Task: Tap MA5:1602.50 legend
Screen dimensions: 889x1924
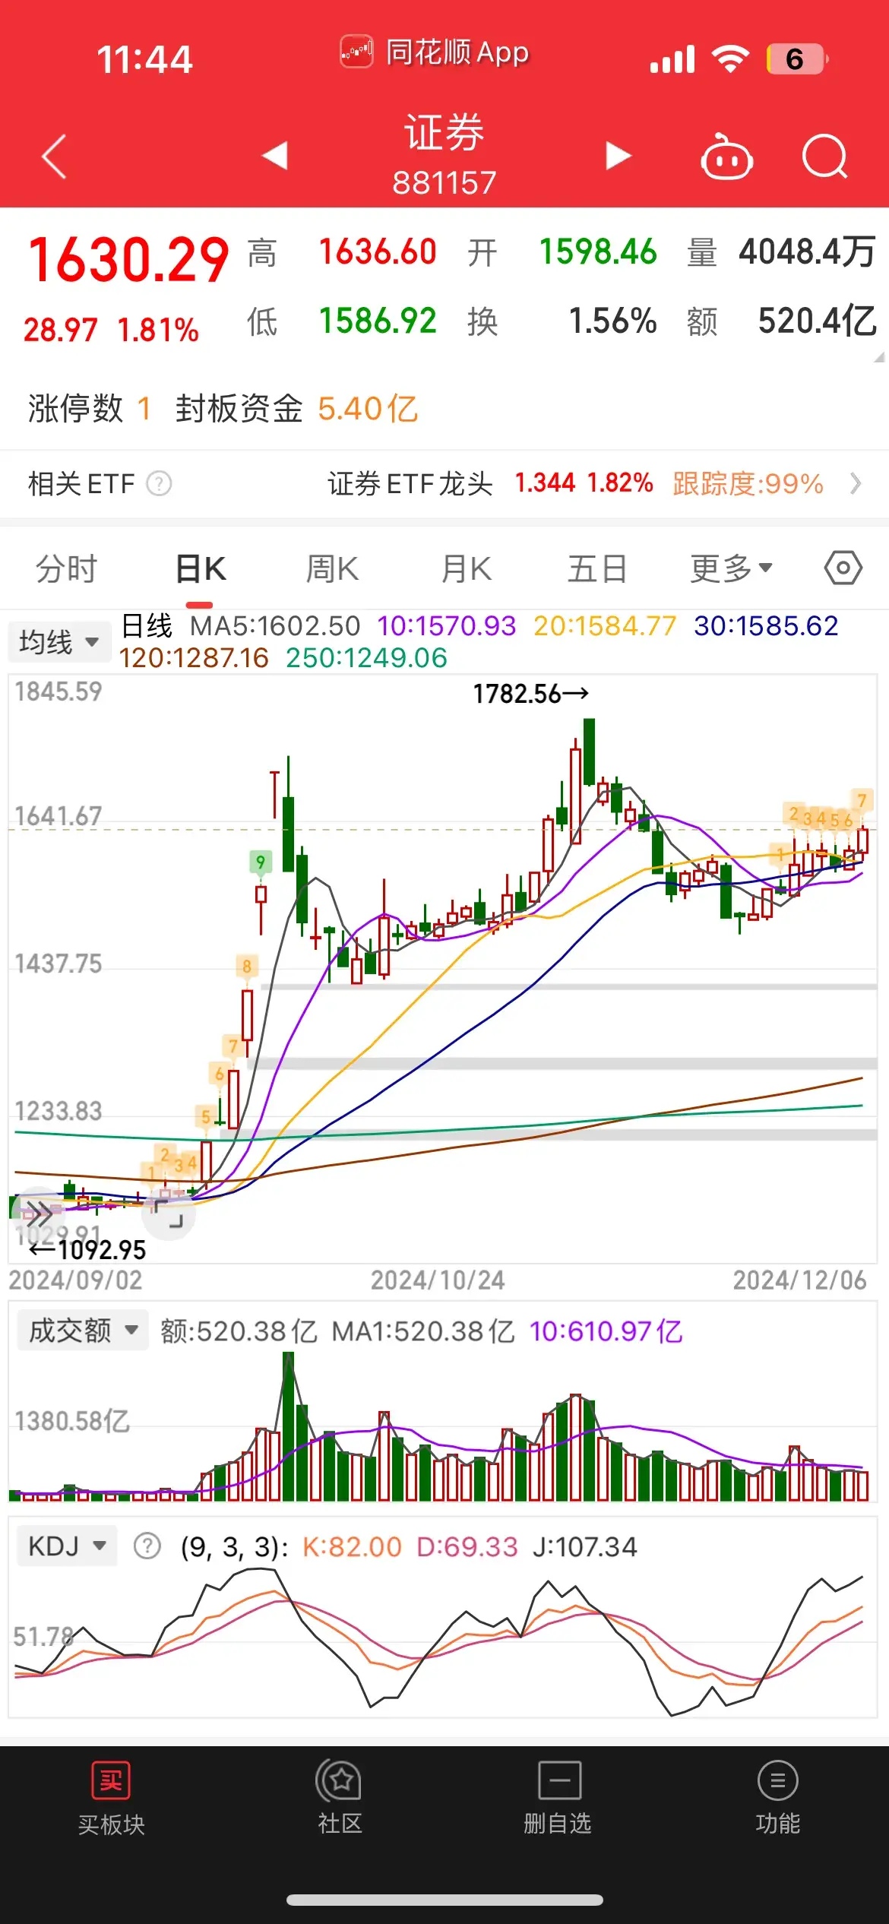Action: point(275,626)
